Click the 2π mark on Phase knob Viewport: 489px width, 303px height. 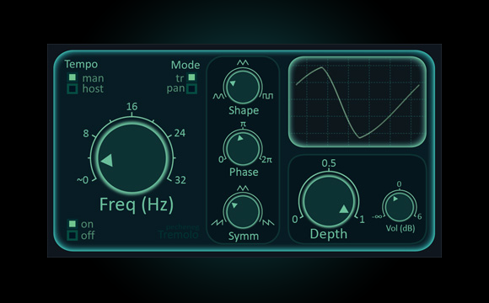coord(266,160)
